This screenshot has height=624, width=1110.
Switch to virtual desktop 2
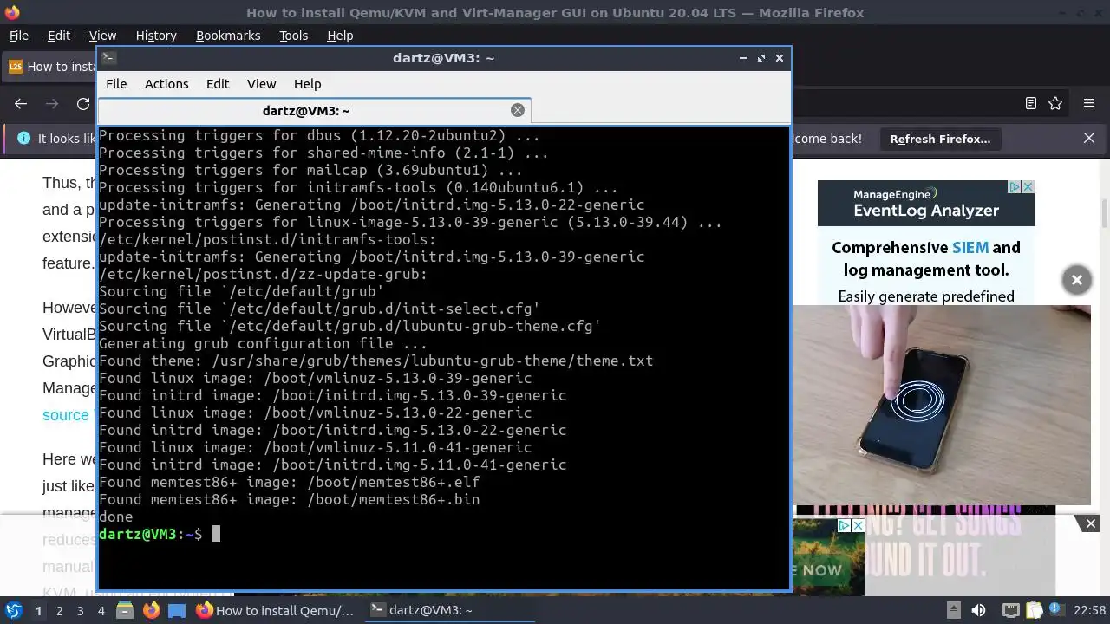(x=59, y=610)
